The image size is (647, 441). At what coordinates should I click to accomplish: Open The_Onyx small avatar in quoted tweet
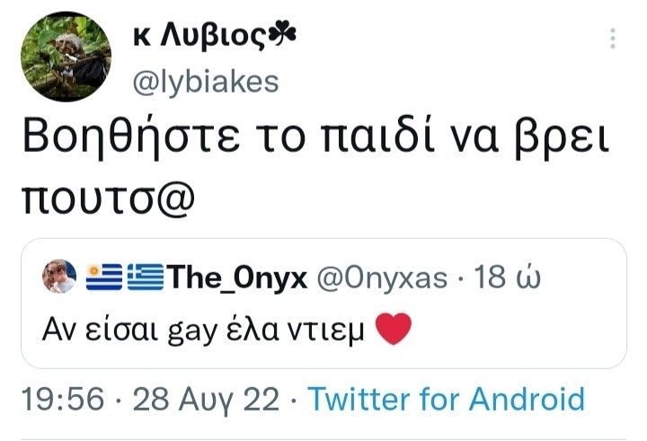[x=59, y=276]
